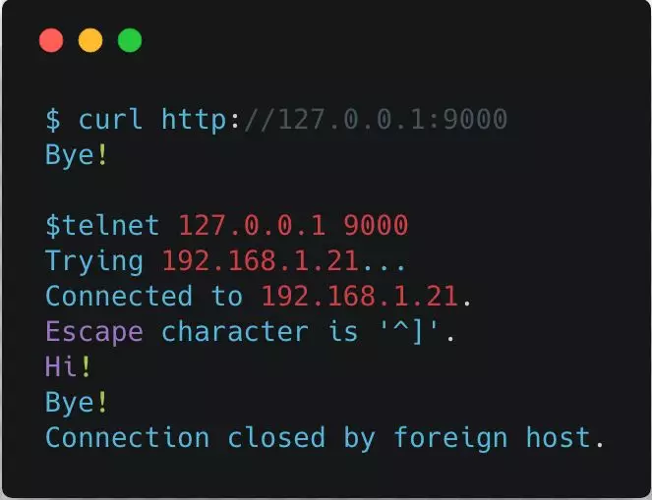Viewport: 652px width, 500px height.
Task: Click the last Bye! output line
Action: click(x=77, y=403)
